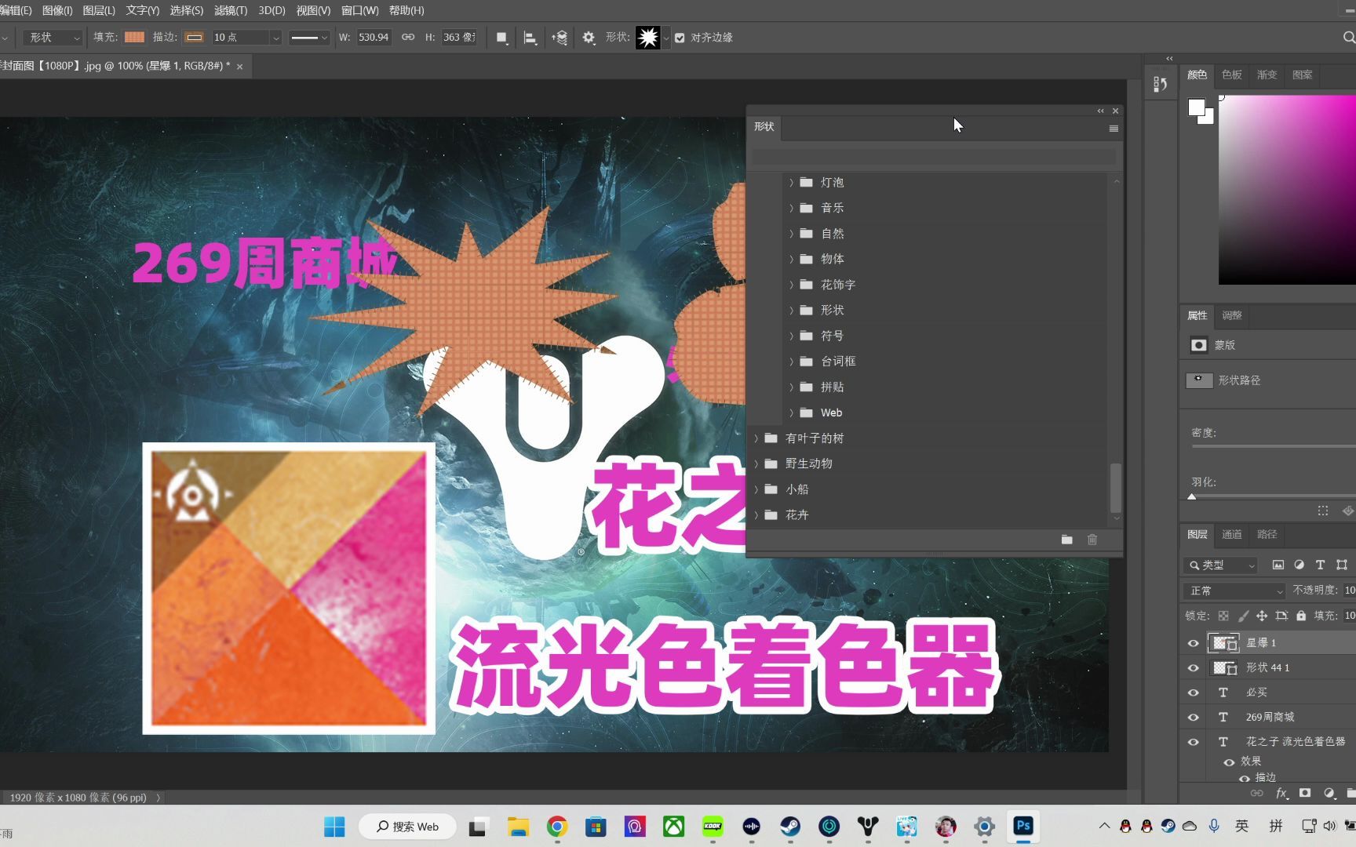
Task: Lock position move icon
Action: [x=1262, y=616]
